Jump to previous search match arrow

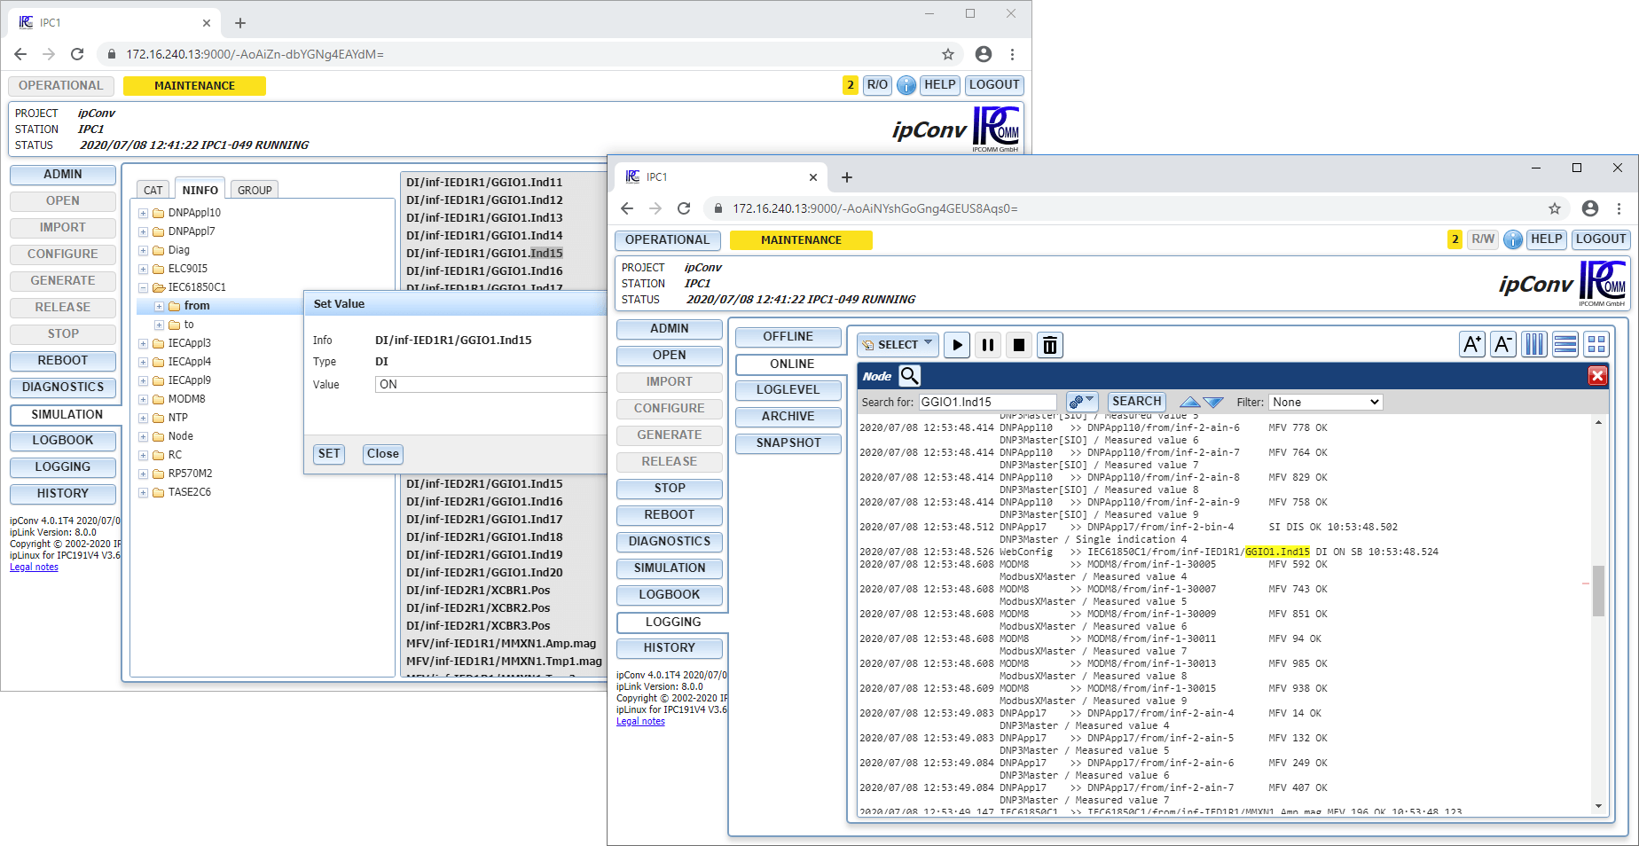(x=1190, y=403)
